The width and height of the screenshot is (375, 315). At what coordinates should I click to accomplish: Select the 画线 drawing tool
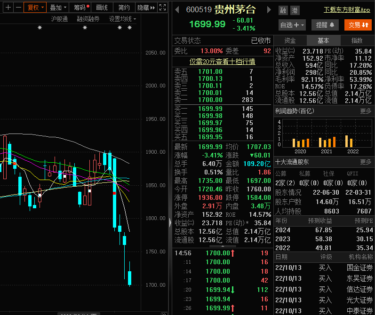(102, 8)
